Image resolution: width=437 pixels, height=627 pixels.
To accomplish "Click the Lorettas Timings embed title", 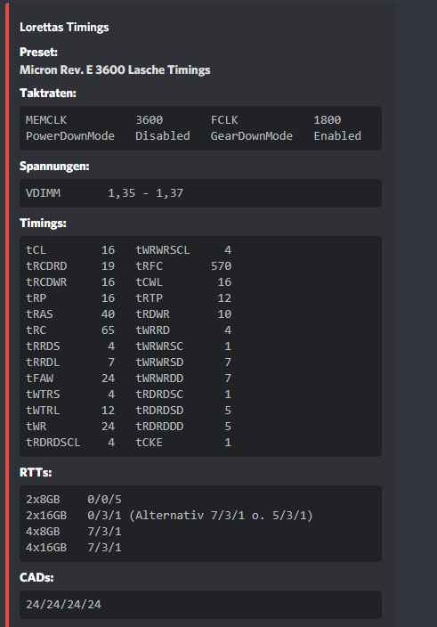I will coord(64,28).
